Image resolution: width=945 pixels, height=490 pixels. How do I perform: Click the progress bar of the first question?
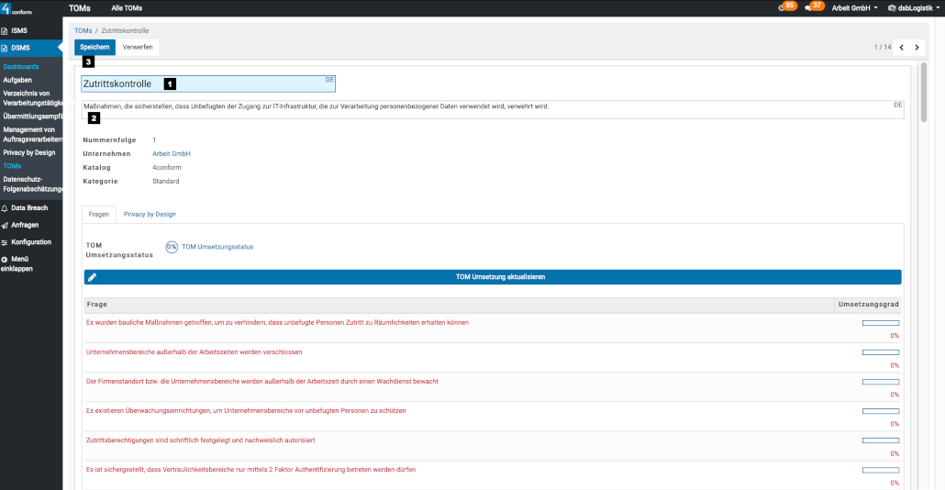point(880,323)
